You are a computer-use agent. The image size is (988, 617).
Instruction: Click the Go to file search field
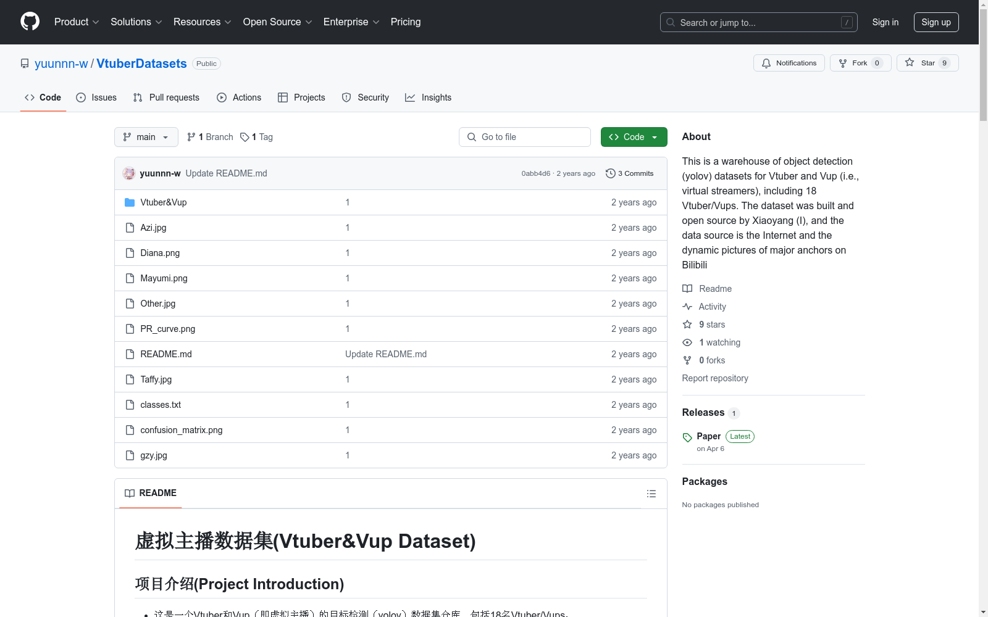click(525, 137)
